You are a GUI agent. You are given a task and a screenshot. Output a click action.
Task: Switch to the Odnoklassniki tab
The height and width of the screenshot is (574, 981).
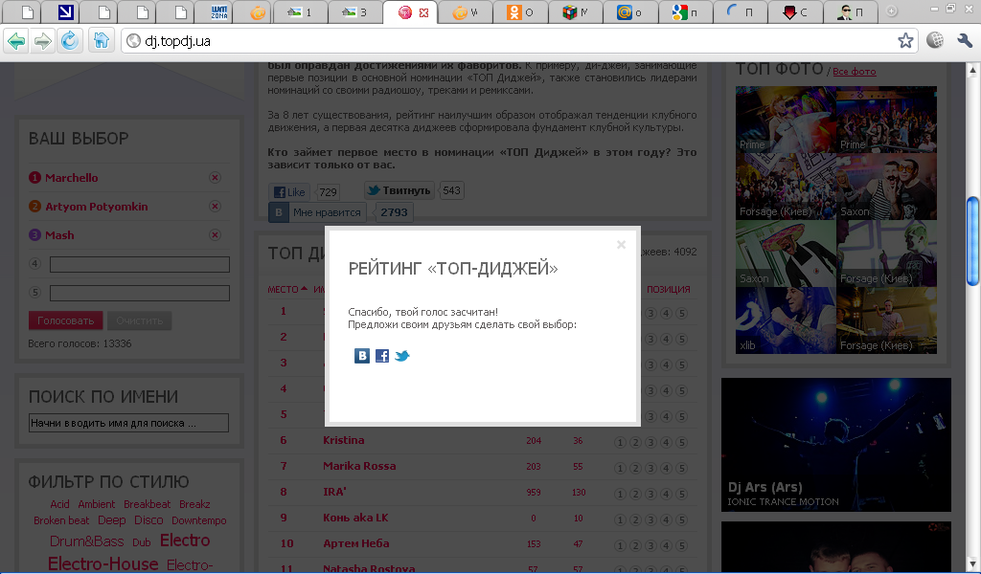pos(520,11)
